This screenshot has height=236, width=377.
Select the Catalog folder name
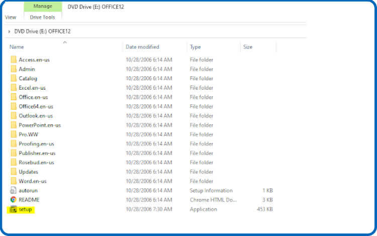pos(28,78)
